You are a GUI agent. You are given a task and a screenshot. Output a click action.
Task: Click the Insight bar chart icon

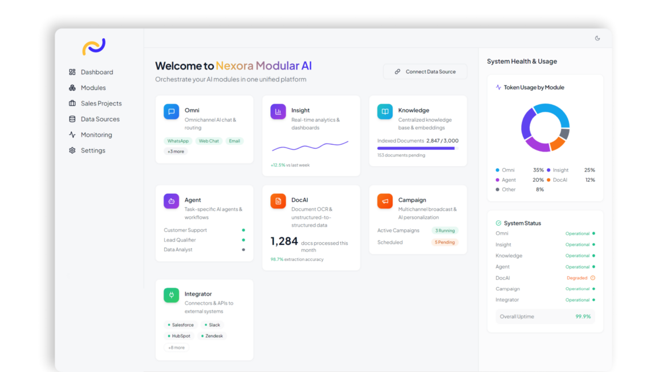point(278,112)
